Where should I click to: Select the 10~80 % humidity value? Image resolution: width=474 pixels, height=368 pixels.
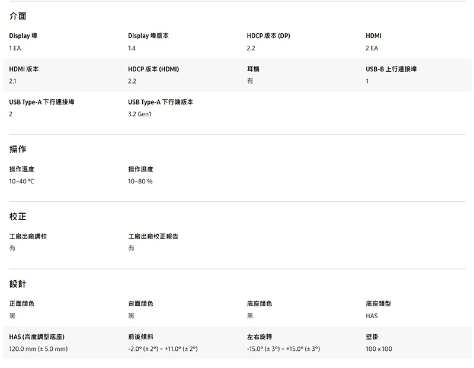coord(140,181)
